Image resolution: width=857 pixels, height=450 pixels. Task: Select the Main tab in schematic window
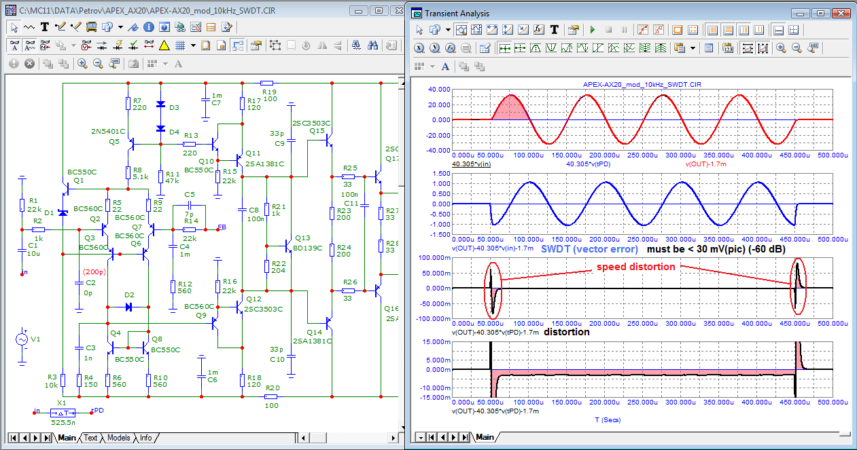[67, 438]
